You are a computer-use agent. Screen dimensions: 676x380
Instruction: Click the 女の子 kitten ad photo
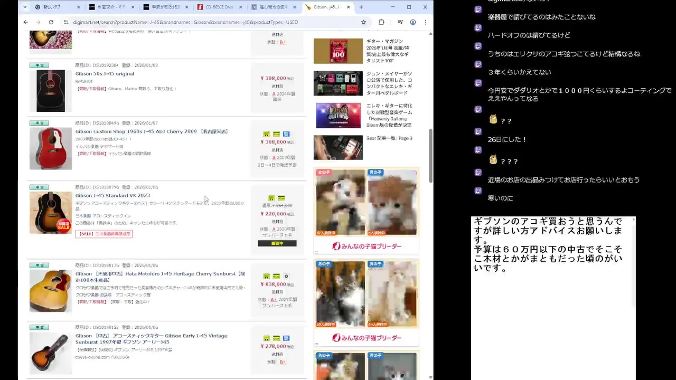tap(340, 202)
